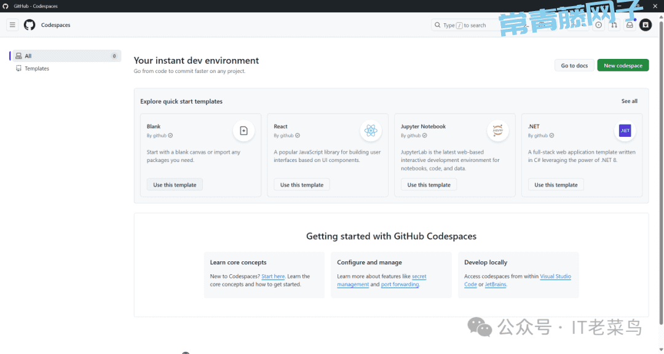This screenshot has height=354, width=664.
Task: Click verified badge on .NET template
Action: [551, 136]
